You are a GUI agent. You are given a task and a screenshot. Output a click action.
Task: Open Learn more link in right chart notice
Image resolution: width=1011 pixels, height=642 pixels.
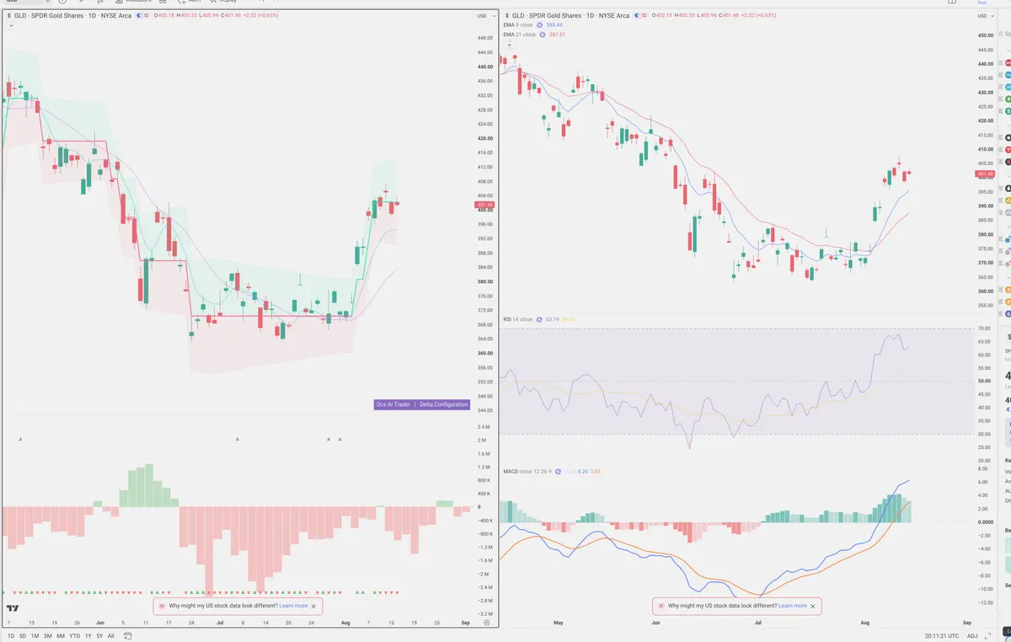(792, 606)
